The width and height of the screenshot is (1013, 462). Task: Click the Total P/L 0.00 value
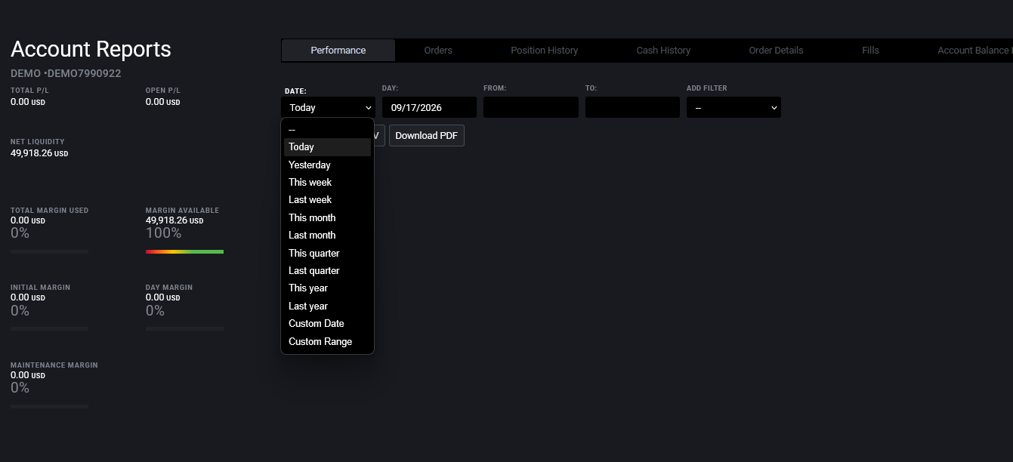(27, 102)
